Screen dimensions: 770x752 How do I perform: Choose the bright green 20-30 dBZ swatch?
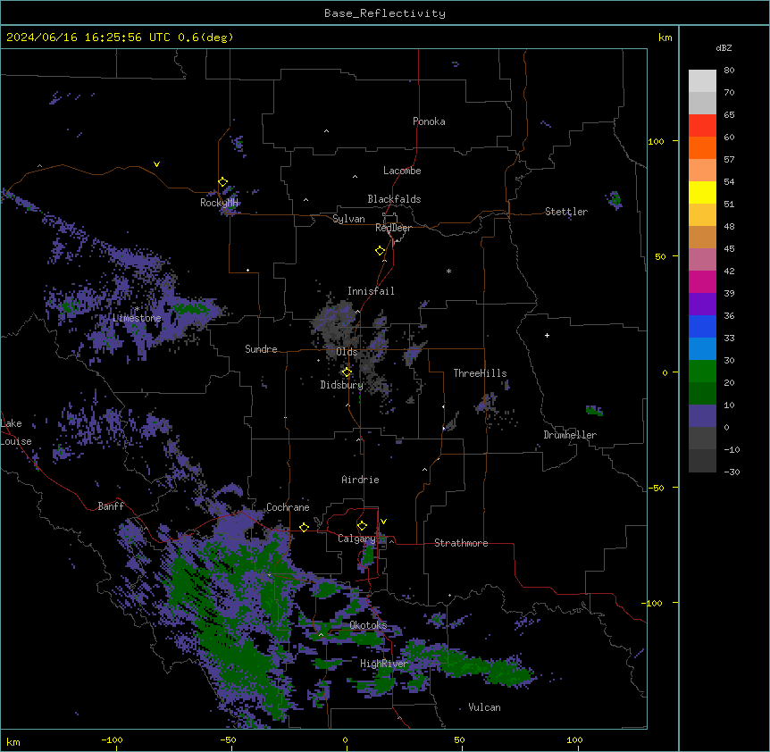[x=702, y=372]
